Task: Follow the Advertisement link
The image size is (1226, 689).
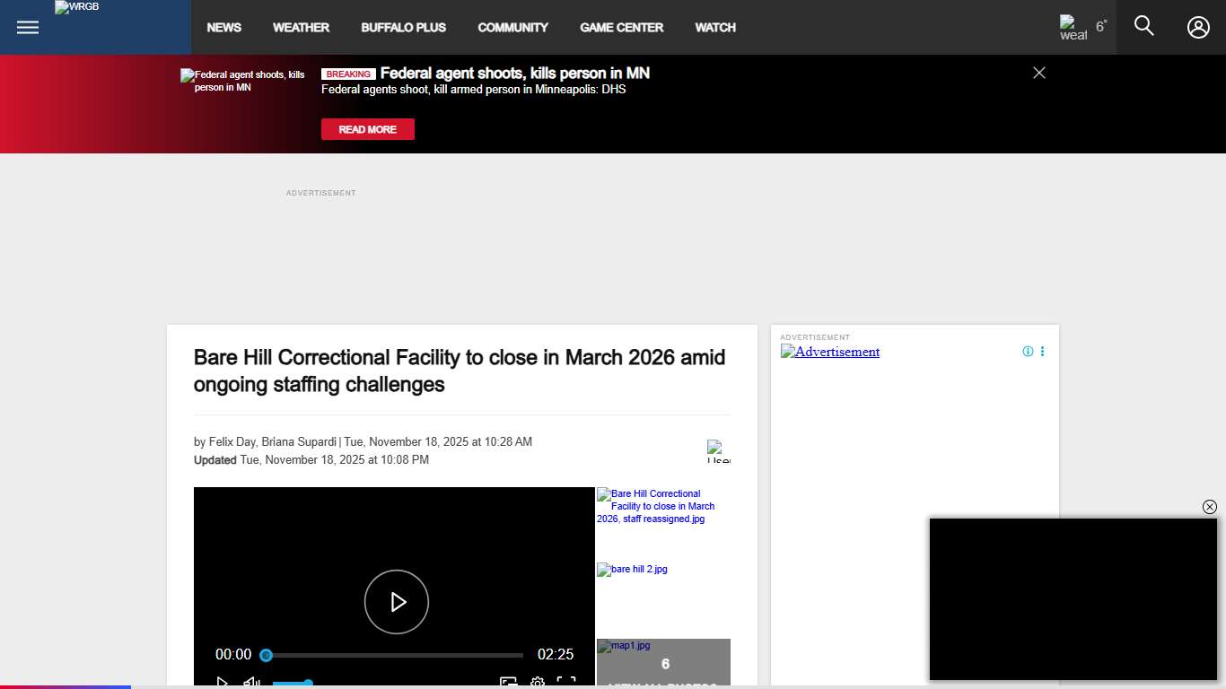Action: click(x=829, y=352)
